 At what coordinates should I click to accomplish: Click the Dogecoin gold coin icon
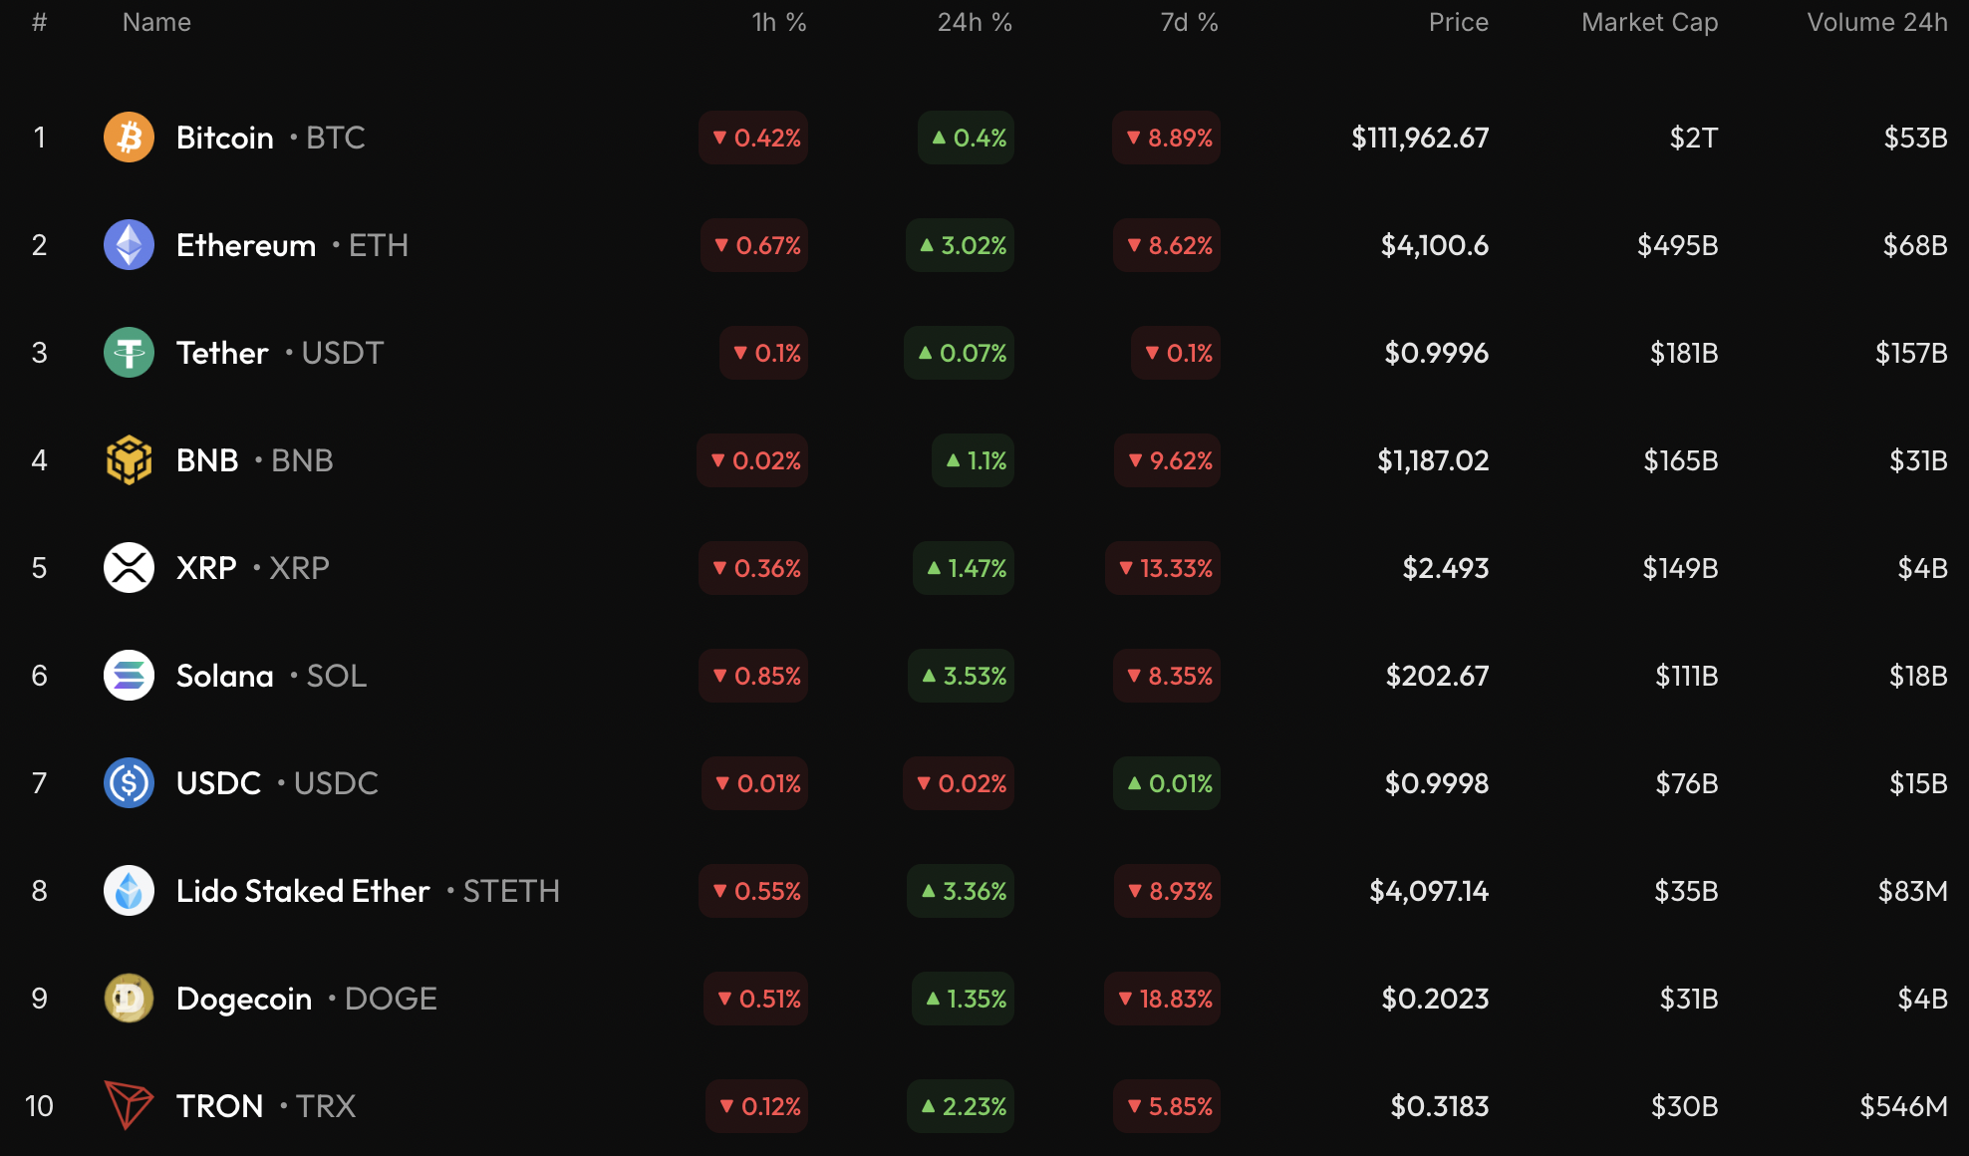pyautogui.click(x=129, y=999)
